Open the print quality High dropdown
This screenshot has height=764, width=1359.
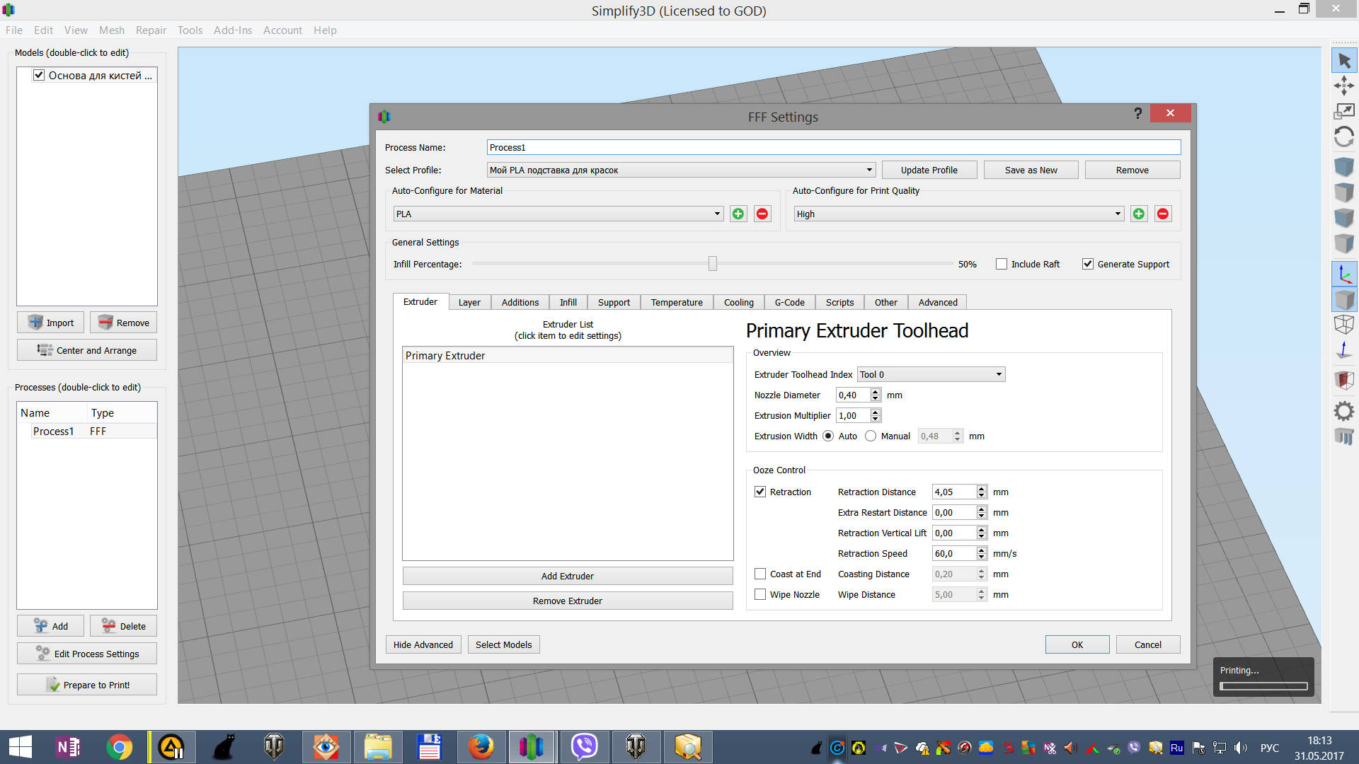[x=958, y=214]
